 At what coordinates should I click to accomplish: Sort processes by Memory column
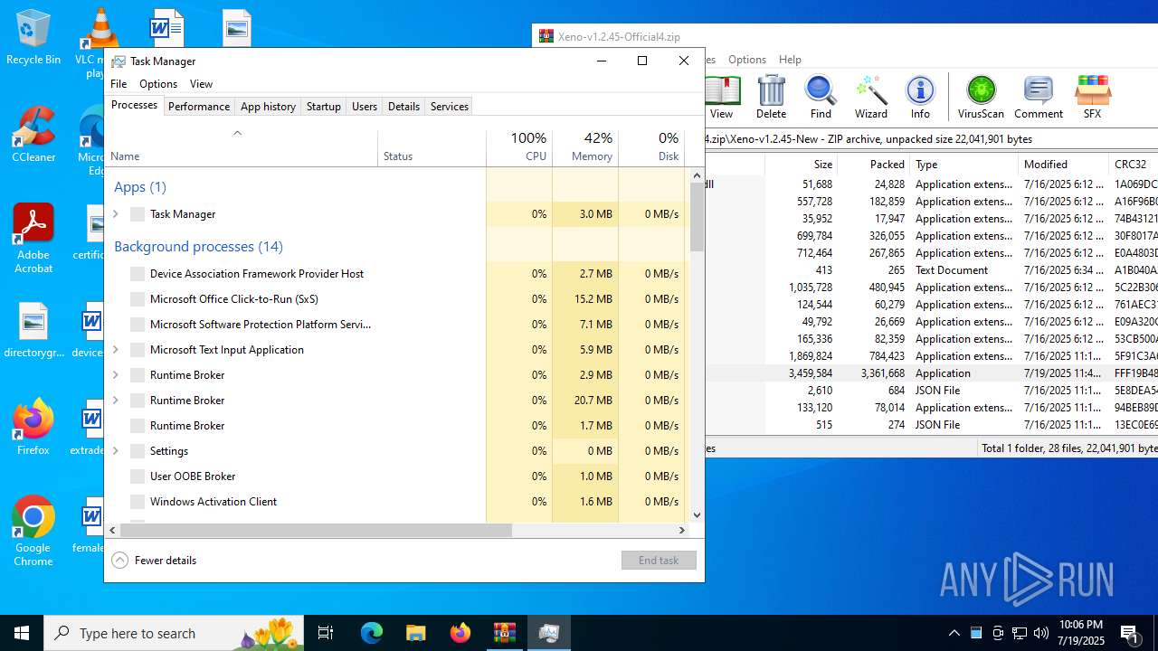(585, 147)
